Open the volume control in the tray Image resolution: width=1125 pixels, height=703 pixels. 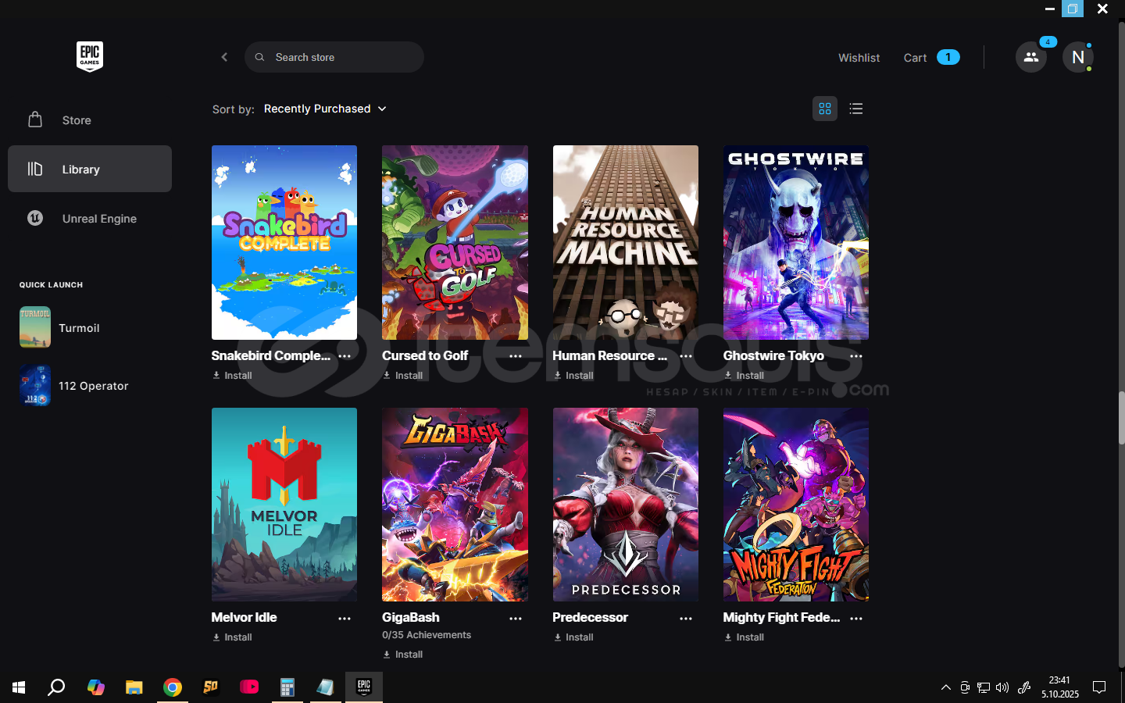[x=1002, y=687]
